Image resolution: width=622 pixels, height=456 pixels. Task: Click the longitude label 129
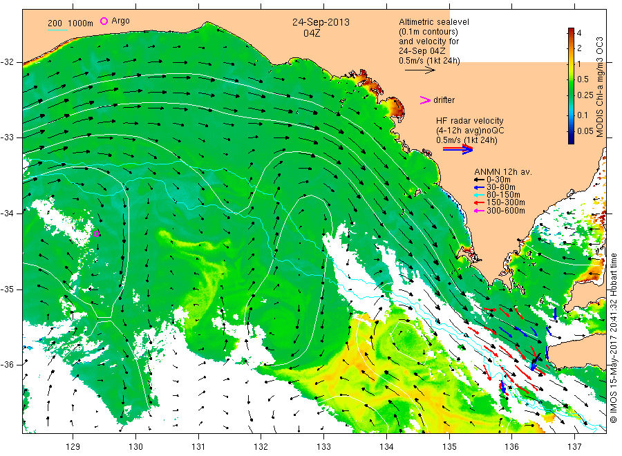(73, 447)
